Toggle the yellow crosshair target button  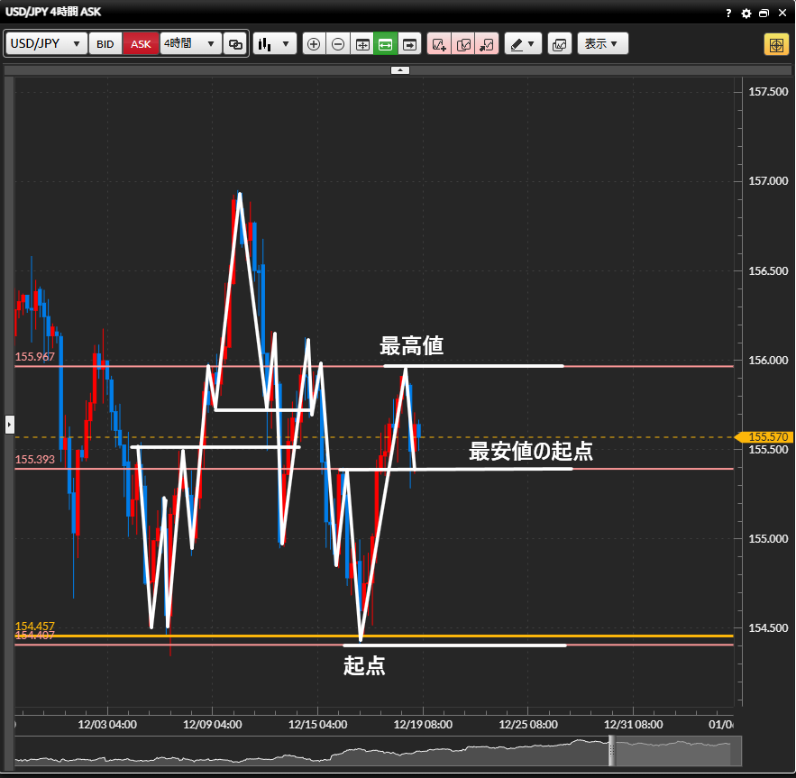(775, 44)
